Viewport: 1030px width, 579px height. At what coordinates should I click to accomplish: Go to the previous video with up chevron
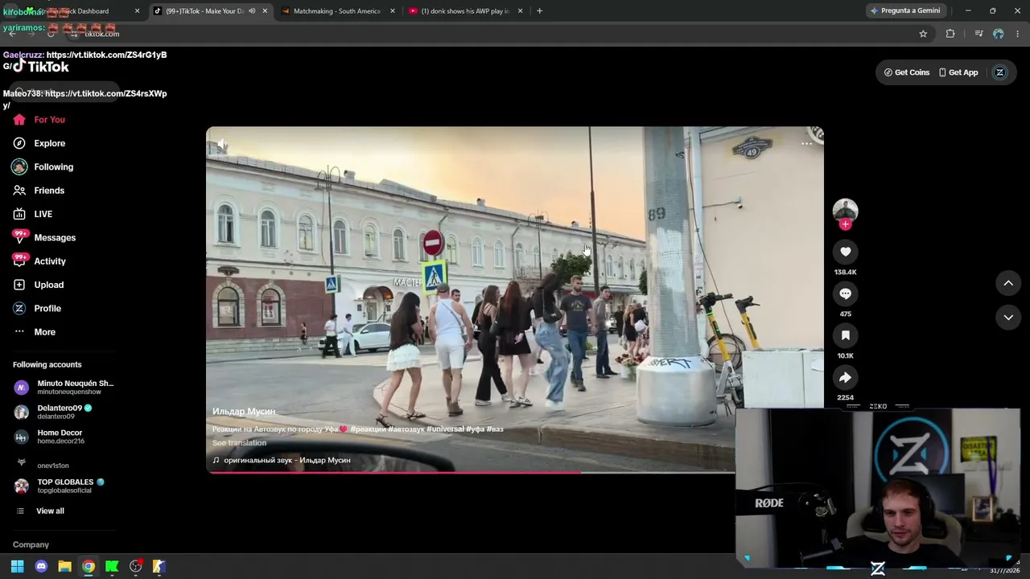(x=1008, y=283)
